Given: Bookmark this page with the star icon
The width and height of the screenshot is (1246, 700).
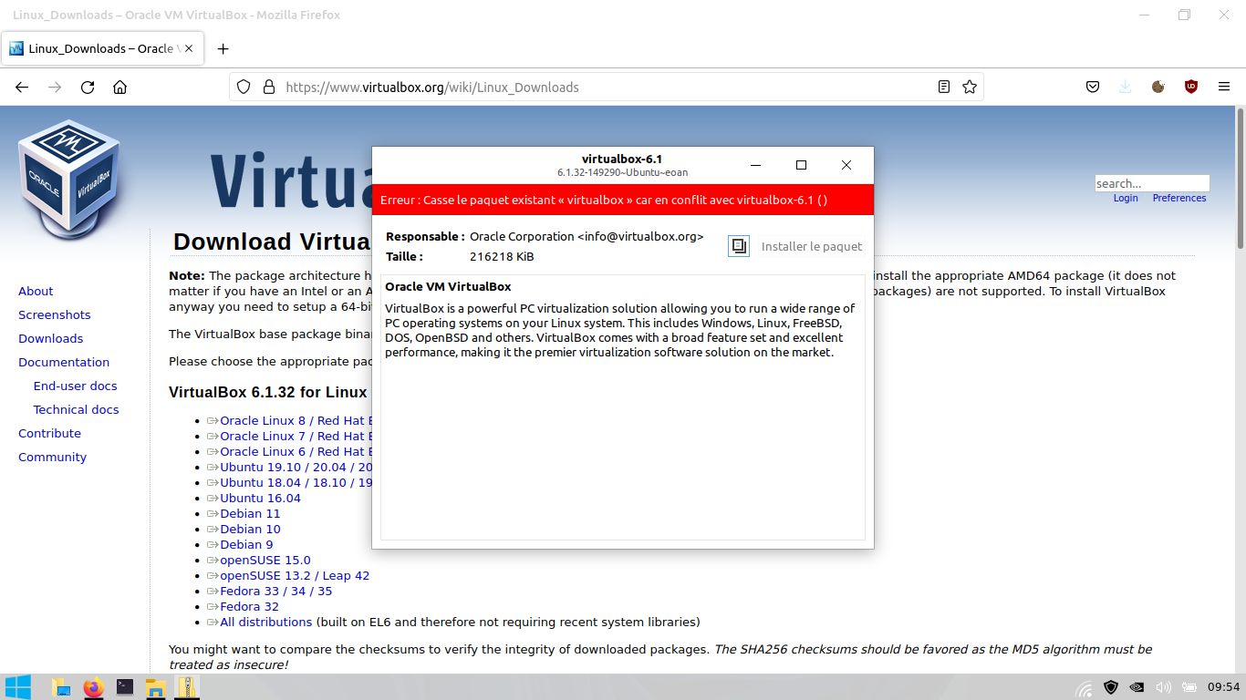Looking at the screenshot, I should 970,87.
